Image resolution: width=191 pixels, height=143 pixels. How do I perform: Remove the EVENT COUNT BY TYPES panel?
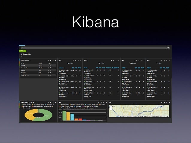click(56, 102)
